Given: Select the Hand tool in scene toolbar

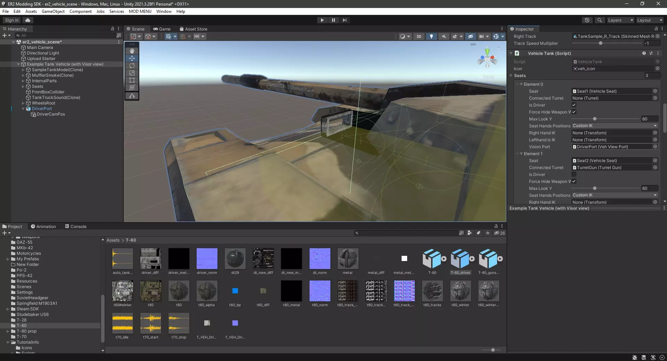Looking at the screenshot, I should pyautogui.click(x=132, y=51).
